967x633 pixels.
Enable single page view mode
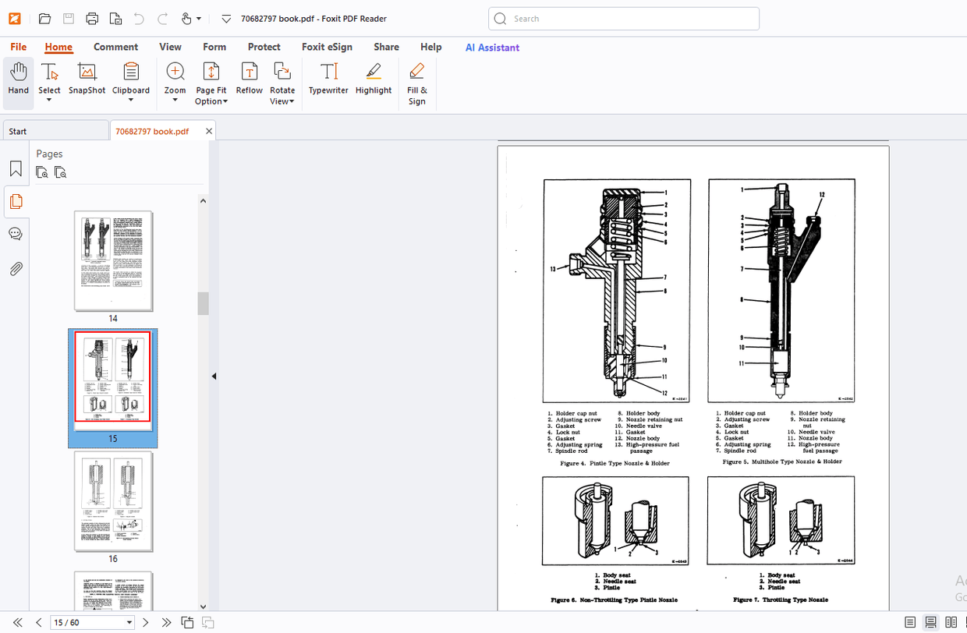[910, 622]
